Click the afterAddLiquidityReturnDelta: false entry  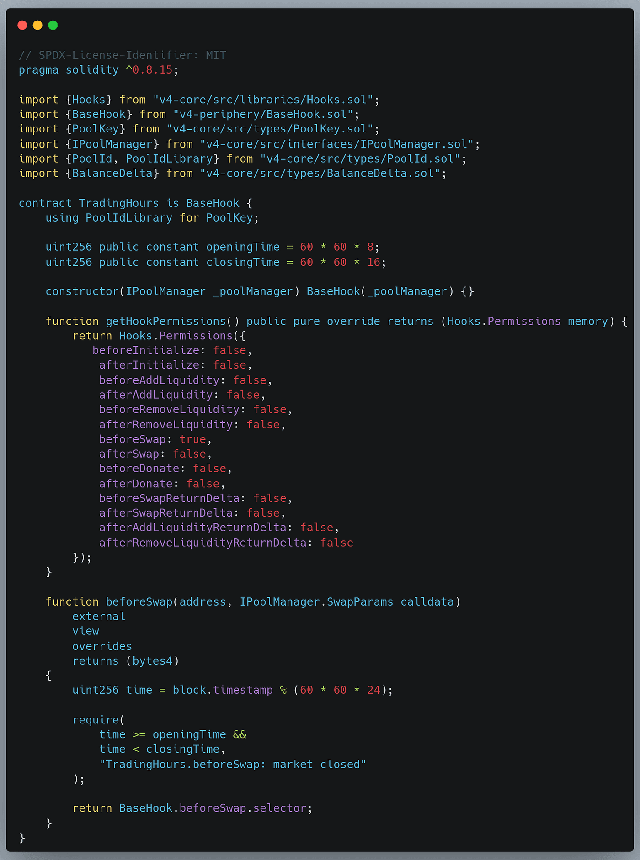tap(219, 528)
